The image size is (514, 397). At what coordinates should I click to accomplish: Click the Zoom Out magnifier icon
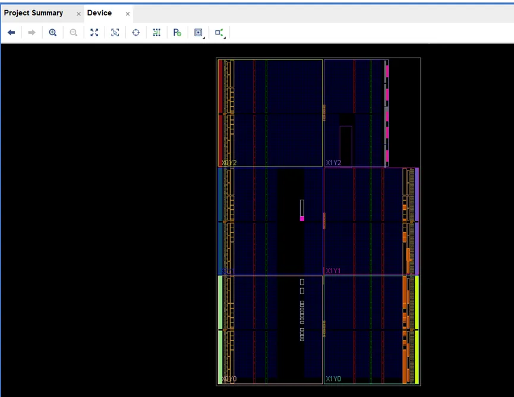pyautogui.click(x=74, y=33)
